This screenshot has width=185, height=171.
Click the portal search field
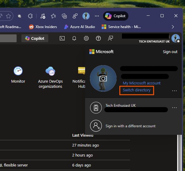pos(8,38)
